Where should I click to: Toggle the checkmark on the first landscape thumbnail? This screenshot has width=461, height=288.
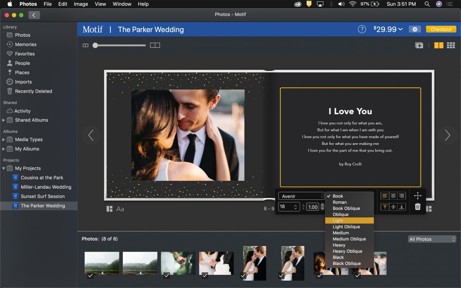90,275
